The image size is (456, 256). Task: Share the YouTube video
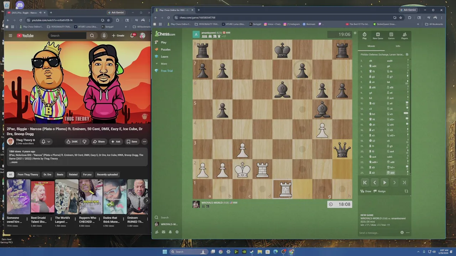point(99,142)
